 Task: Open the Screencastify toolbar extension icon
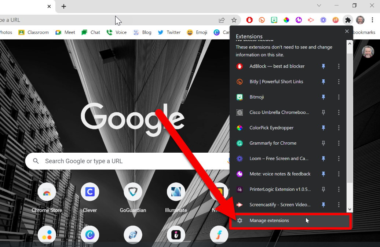click(x=311, y=20)
